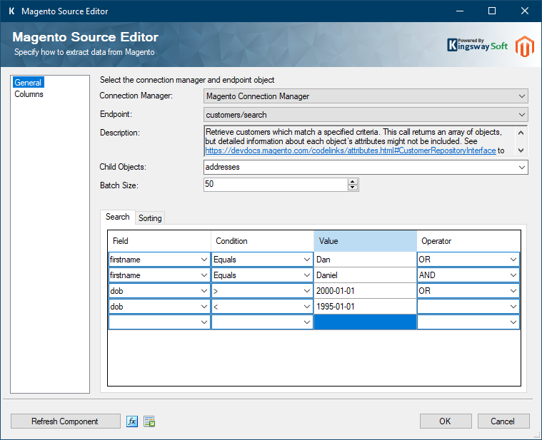Open Field dropdown in 1995-01-01 row
The width and height of the screenshot is (542, 440).
pos(204,307)
